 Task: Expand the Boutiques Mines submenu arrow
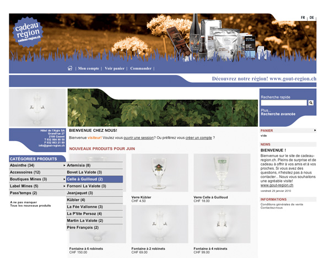[64, 179]
